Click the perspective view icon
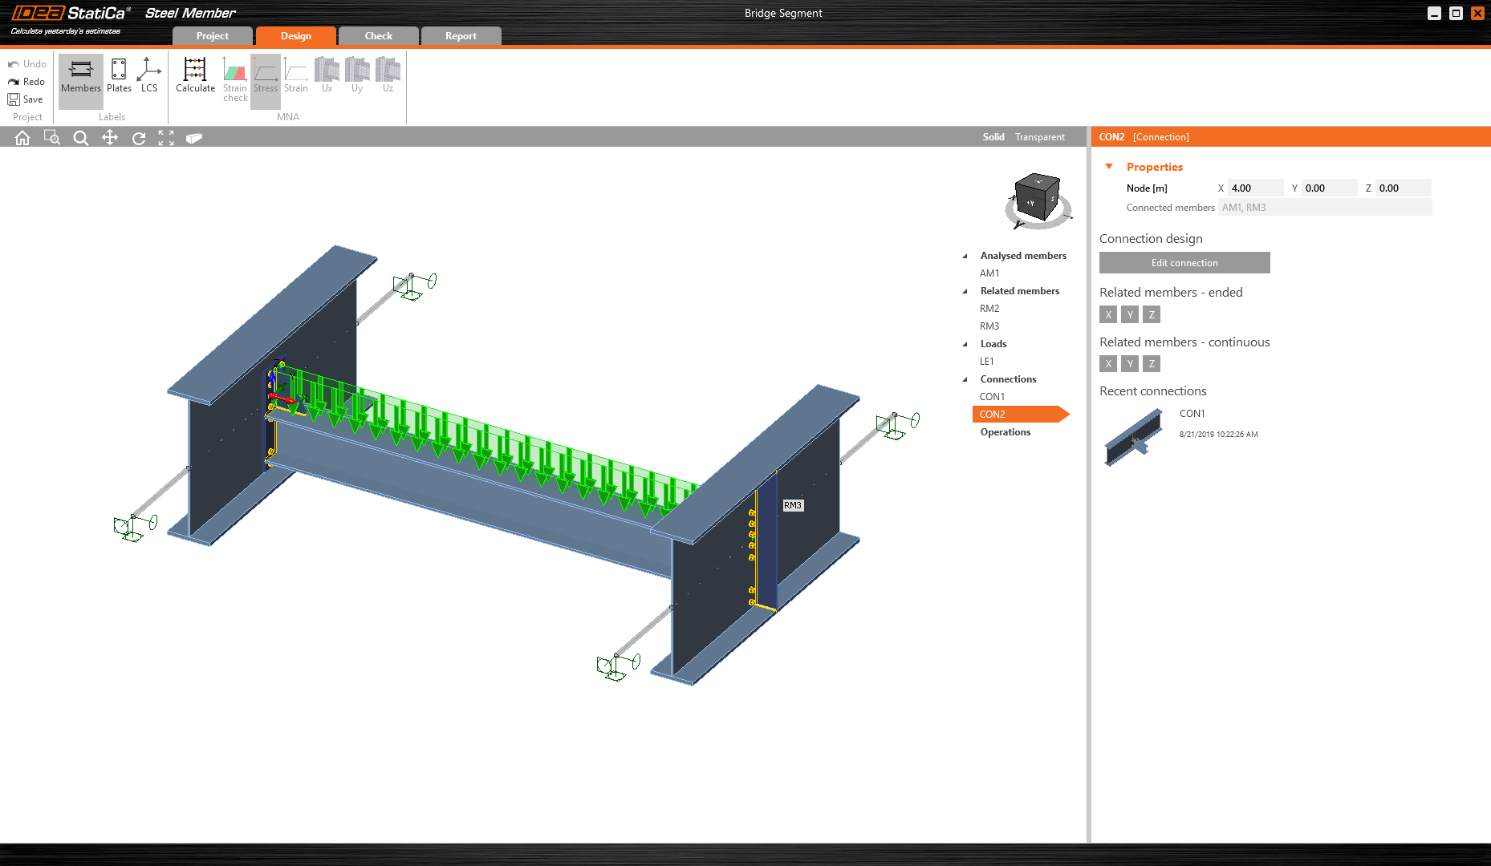This screenshot has height=866, width=1491. [194, 138]
